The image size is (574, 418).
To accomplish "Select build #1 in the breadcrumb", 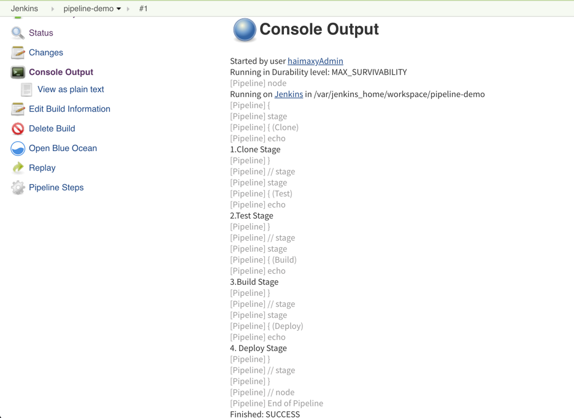I will [x=143, y=9].
